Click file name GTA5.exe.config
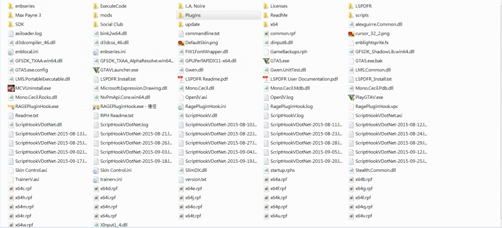The height and width of the screenshot is (228, 502). pyautogui.click(x=31, y=70)
